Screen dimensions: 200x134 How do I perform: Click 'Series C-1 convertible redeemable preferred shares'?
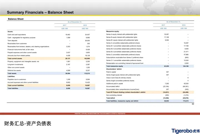pyautogui.click(x=124, y=60)
